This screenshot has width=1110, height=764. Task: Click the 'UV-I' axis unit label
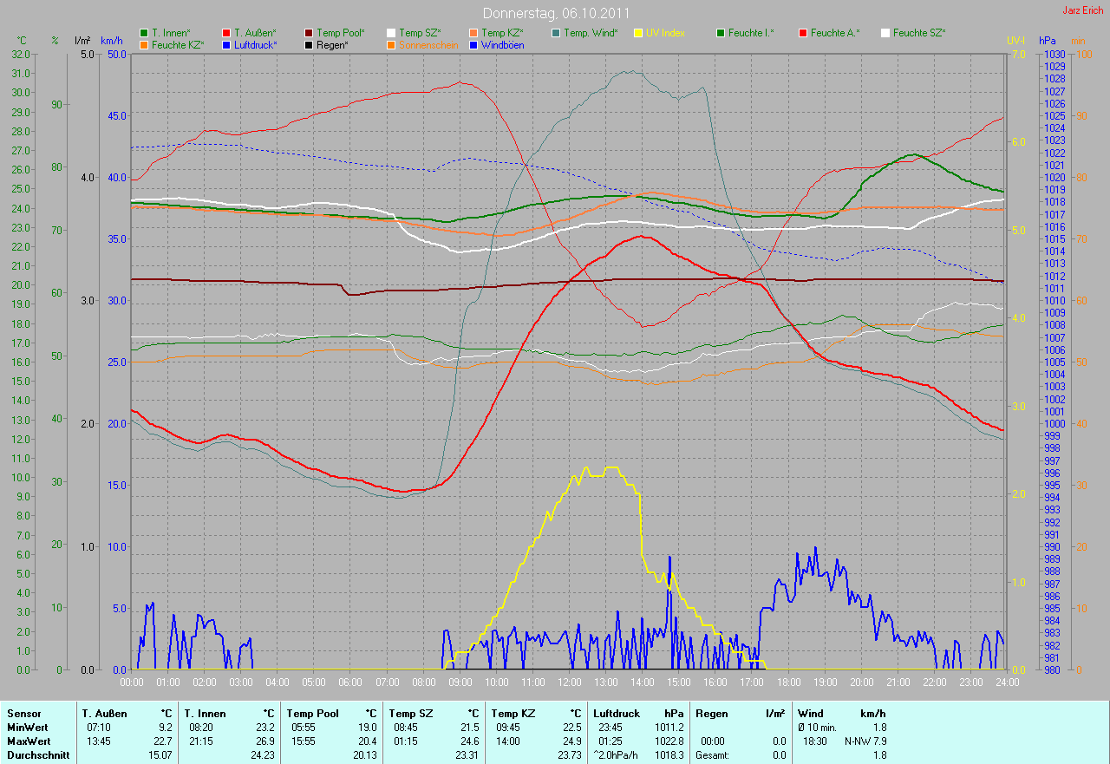click(1015, 41)
